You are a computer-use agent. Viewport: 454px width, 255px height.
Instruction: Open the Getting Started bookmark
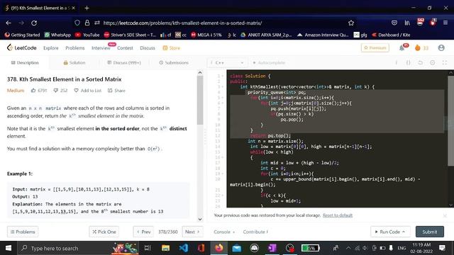tap(22, 35)
